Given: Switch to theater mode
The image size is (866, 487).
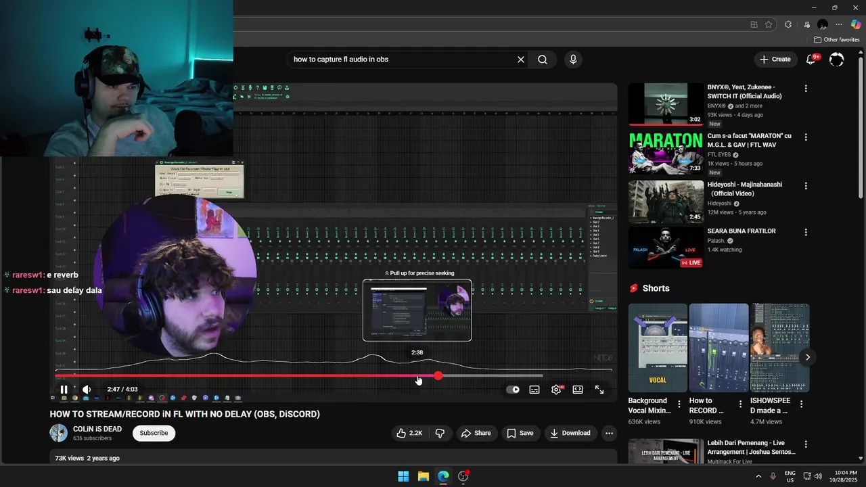Looking at the screenshot, I should click(578, 390).
